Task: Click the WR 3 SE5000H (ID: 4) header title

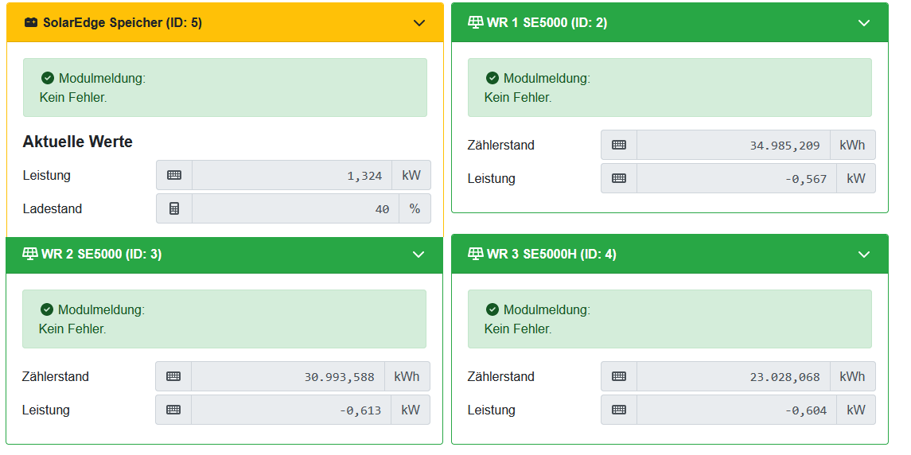Action: 551,255
